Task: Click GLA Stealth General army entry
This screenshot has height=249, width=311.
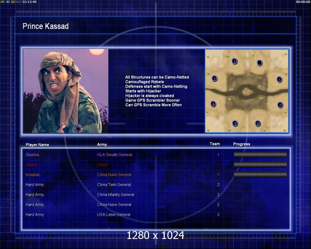Action: point(114,155)
